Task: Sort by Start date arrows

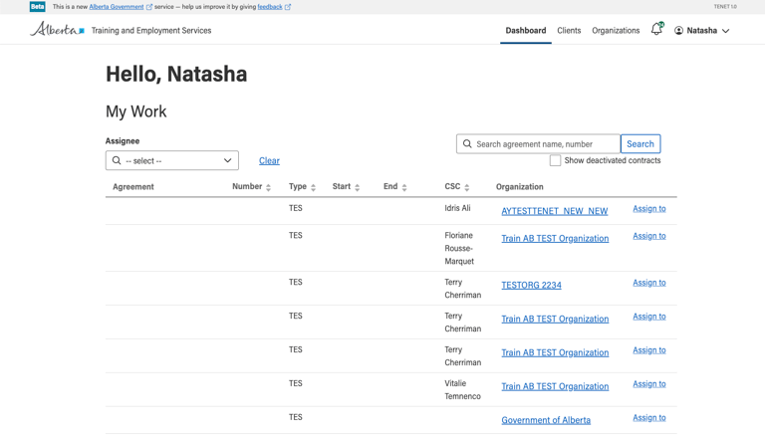Action: pos(357,187)
